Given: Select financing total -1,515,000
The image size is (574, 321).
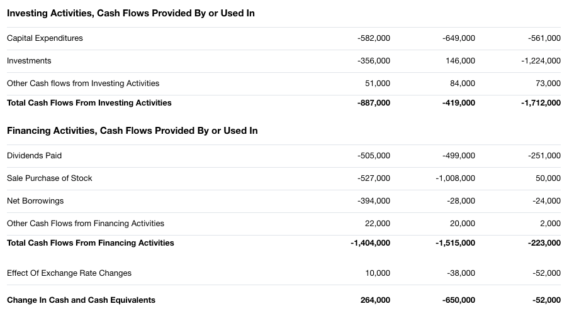Looking at the screenshot, I should pyautogui.click(x=455, y=243).
